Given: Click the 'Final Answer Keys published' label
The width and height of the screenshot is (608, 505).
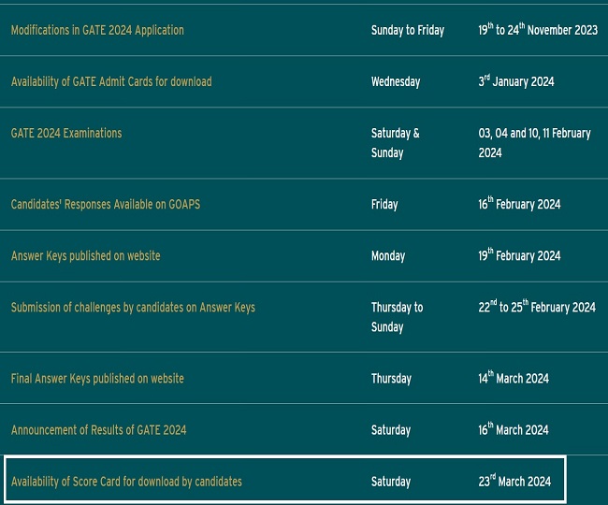Looking at the screenshot, I should [97, 379].
